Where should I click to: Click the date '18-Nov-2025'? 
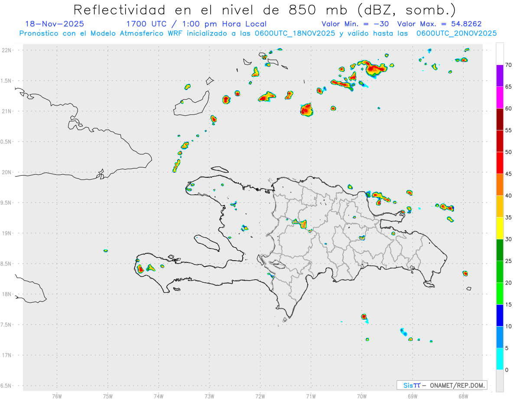[x=55, y=24]
